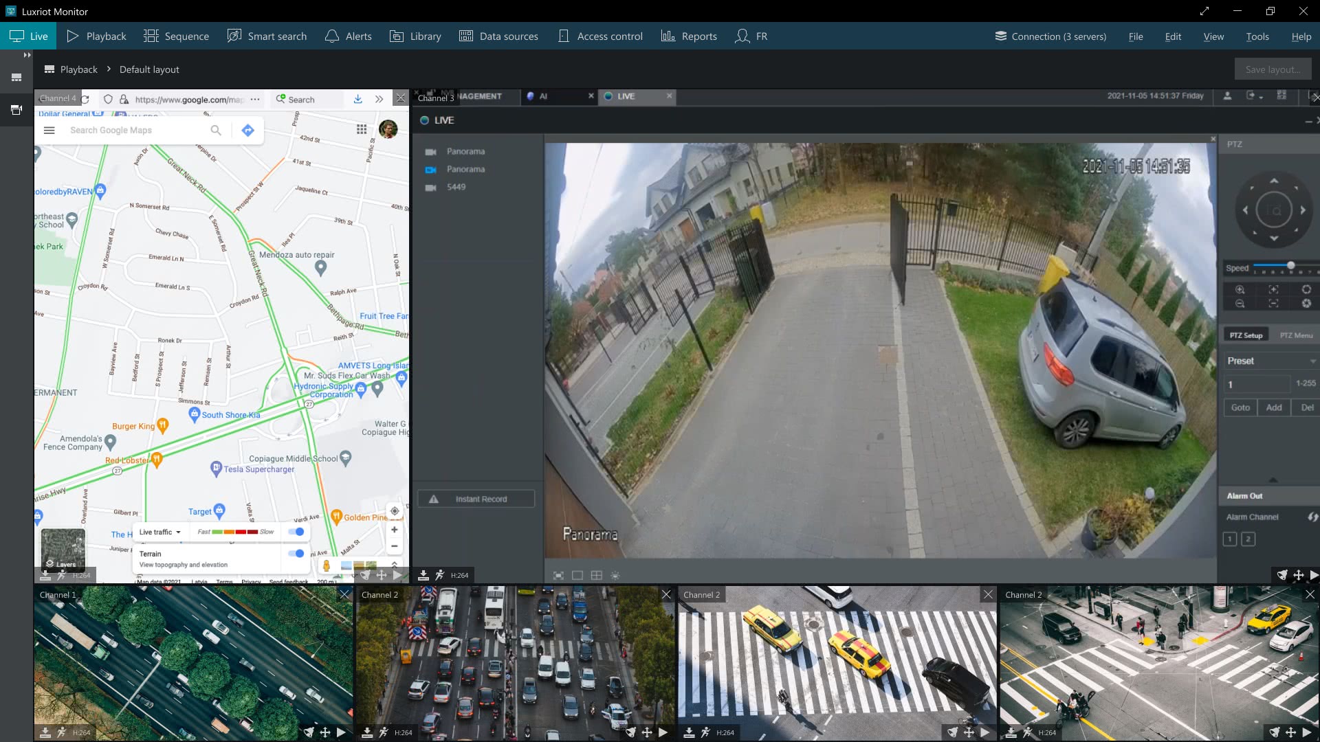Click the quad-view layout icon below video
Image resolution: width=1320 pixels, height=742 pixels.
pyautogui.click(x=596, y=576)
